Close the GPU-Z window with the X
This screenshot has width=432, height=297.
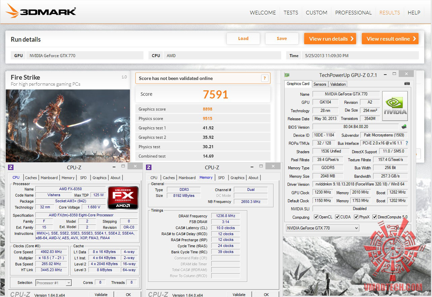407,74
